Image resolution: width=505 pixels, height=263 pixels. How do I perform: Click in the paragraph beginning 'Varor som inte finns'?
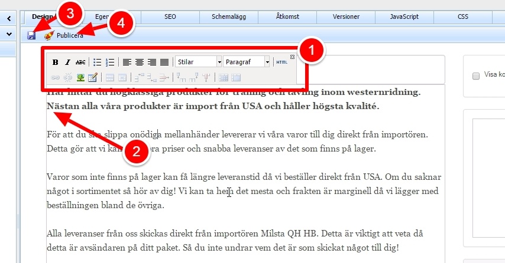(x=244, y=190)
